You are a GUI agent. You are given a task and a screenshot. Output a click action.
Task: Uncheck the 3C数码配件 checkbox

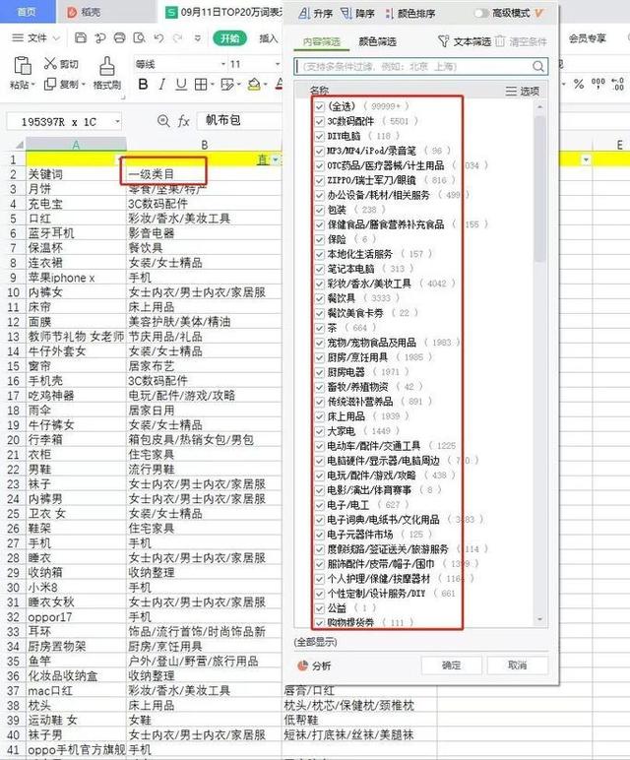click(x=319, y=120)
